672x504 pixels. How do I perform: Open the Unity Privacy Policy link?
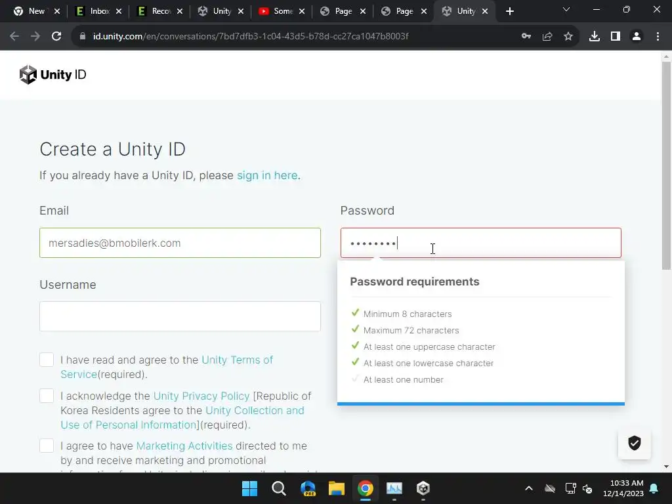click(x=201, y=396)
